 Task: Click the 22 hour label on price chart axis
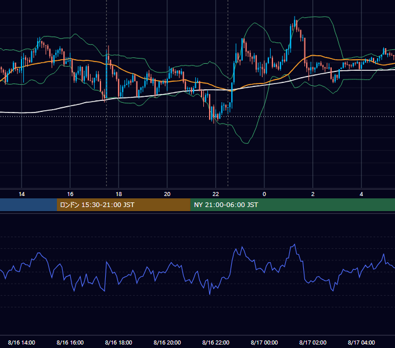216,194
